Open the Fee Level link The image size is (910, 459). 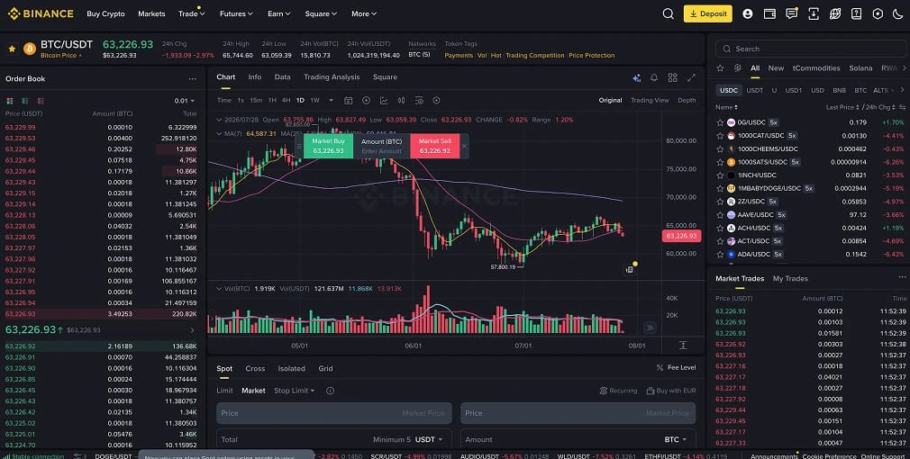point(676,367)
